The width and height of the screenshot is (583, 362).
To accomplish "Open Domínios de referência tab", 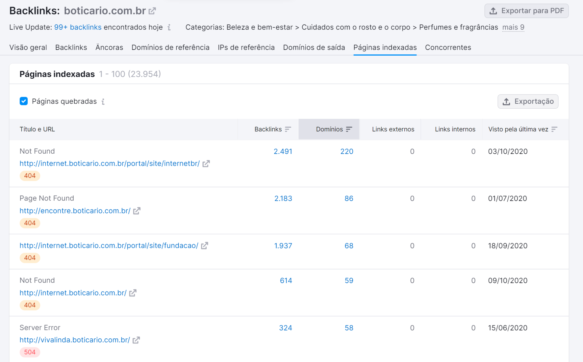I will coord(170,47).
